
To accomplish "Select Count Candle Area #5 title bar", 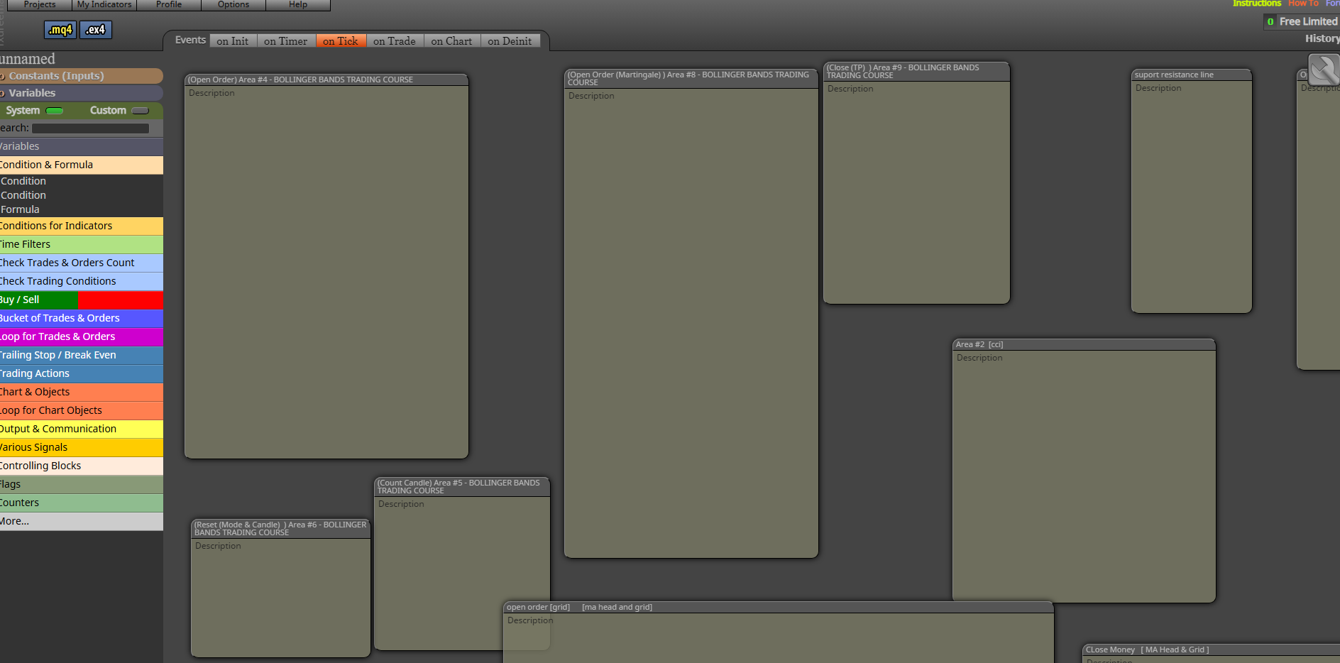I will [x=462, y=487].
